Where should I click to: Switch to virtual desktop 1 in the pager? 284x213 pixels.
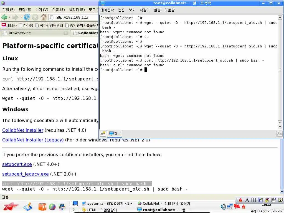73,203
